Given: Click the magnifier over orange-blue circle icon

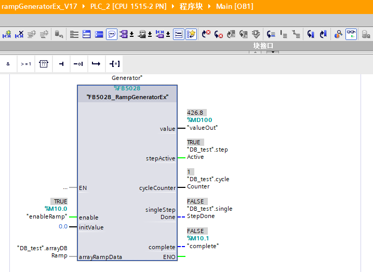Looking at the screenshot, I should [x=338, y=34].
